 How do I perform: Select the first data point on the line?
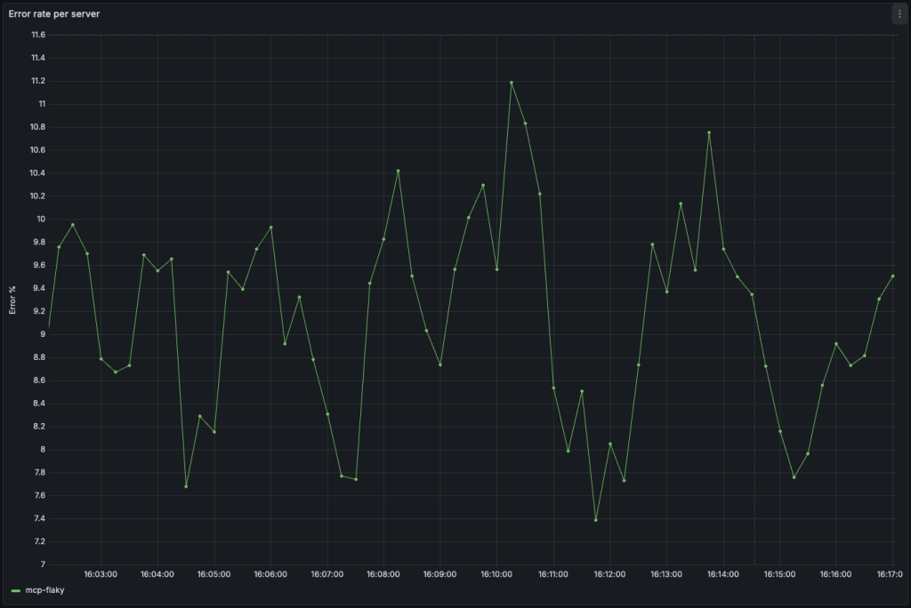point(49,326)
